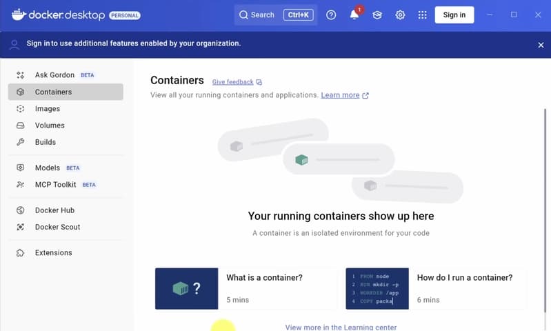Image resolution: width=551 pixels, height=331 pixels.
Task: Click the Docker Scout icon
Action: [21, 227]
